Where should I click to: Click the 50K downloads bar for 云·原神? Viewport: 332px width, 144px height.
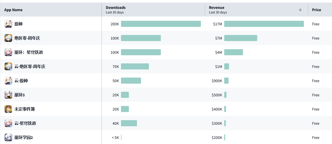pyautogui.click(x=131, y=81)
